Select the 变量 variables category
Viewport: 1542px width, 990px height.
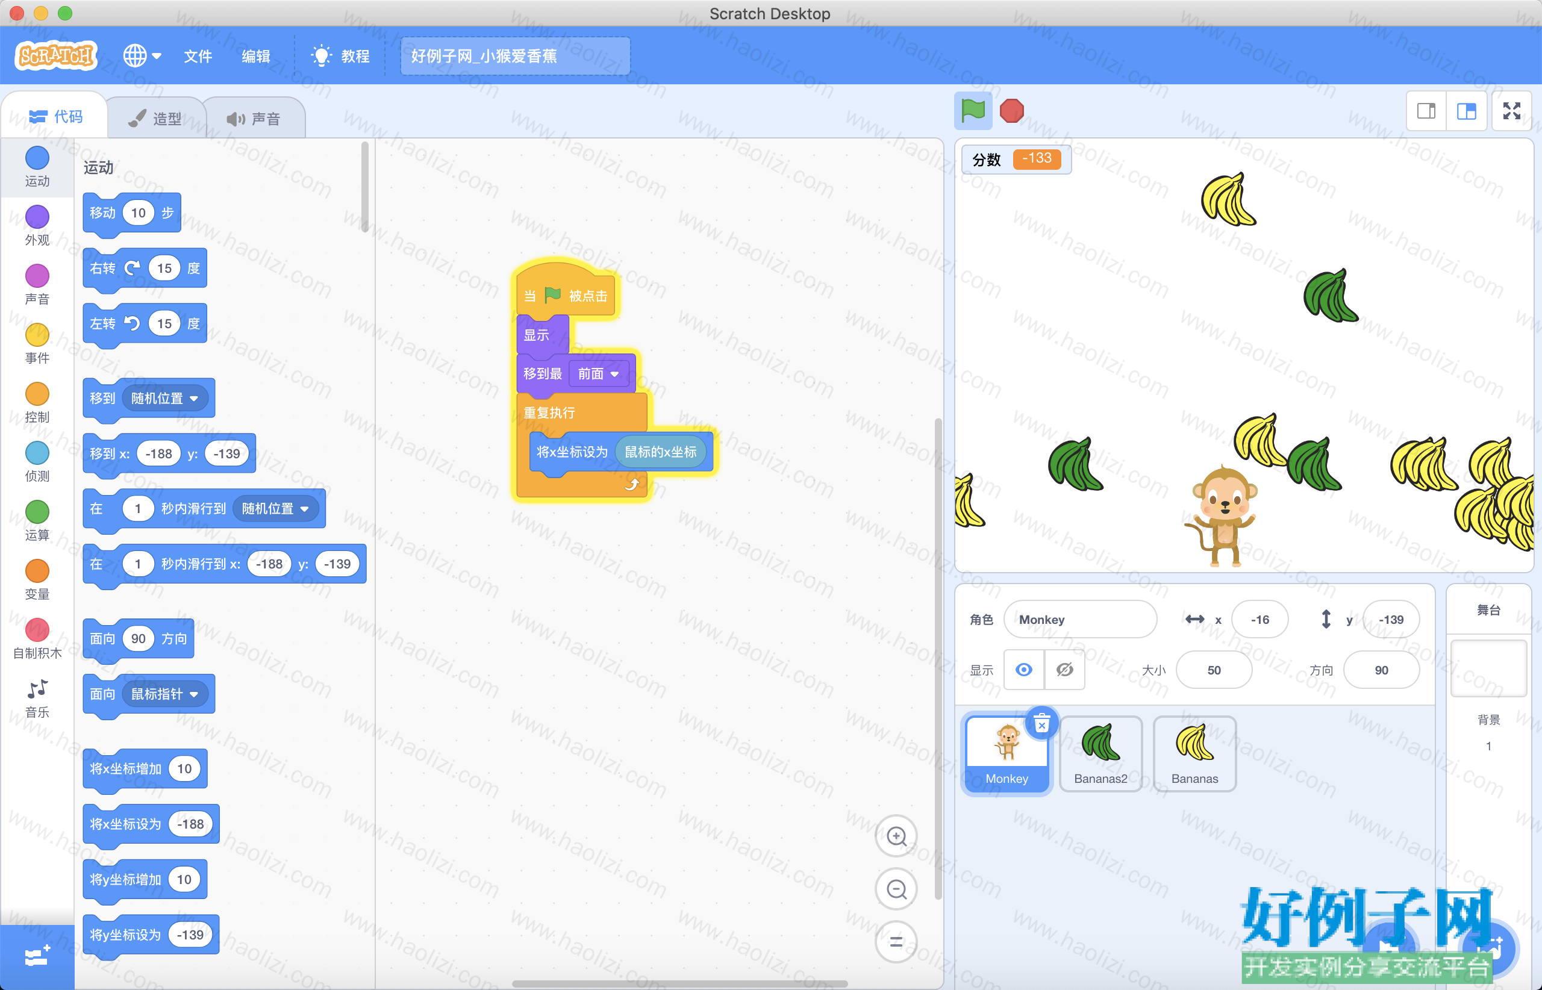pos(37,580)
